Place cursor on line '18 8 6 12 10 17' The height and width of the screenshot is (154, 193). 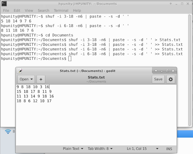coord(34,101)
